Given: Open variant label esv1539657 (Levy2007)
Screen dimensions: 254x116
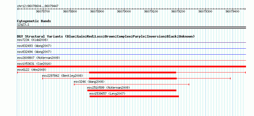Looking at the screenshot, I should pyautogui.click(x=107, y=94).
